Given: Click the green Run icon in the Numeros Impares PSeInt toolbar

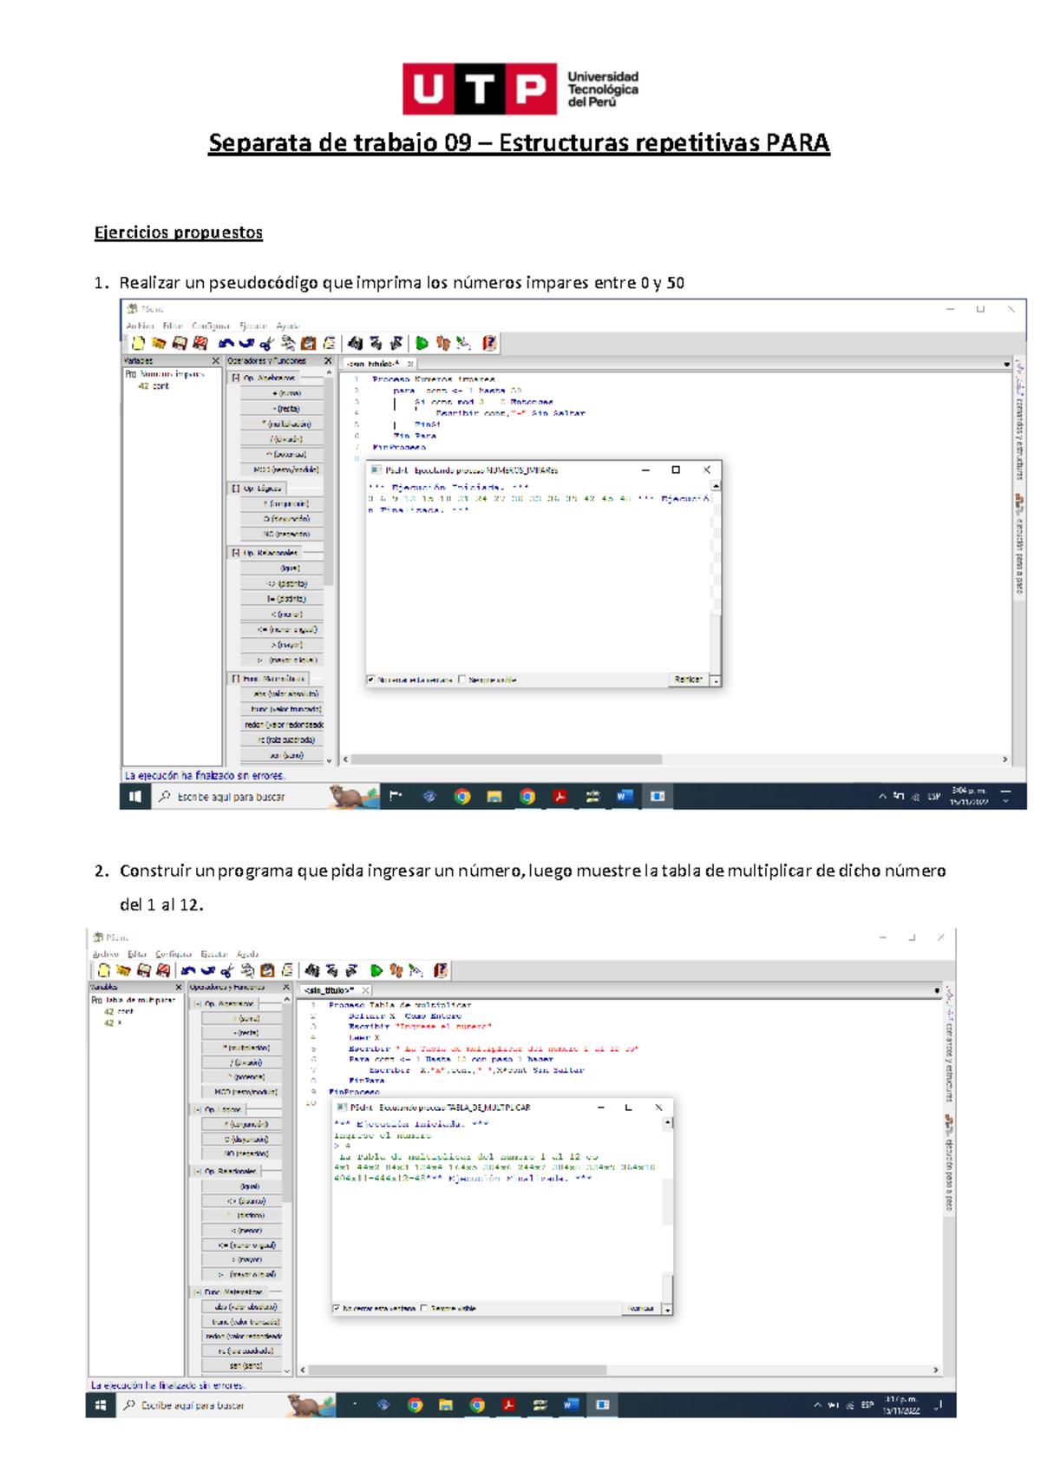Looking at the screenshot, I should tap(422, 344).
